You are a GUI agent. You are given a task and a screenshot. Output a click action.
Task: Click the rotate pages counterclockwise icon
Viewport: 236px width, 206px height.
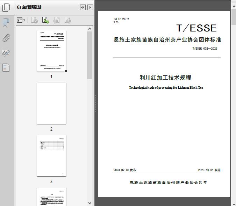coord(57,20)
